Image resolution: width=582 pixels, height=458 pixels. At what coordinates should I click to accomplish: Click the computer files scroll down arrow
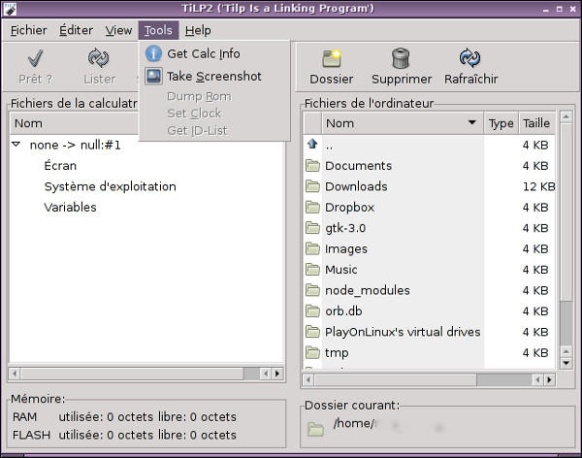tap(566, 363)
